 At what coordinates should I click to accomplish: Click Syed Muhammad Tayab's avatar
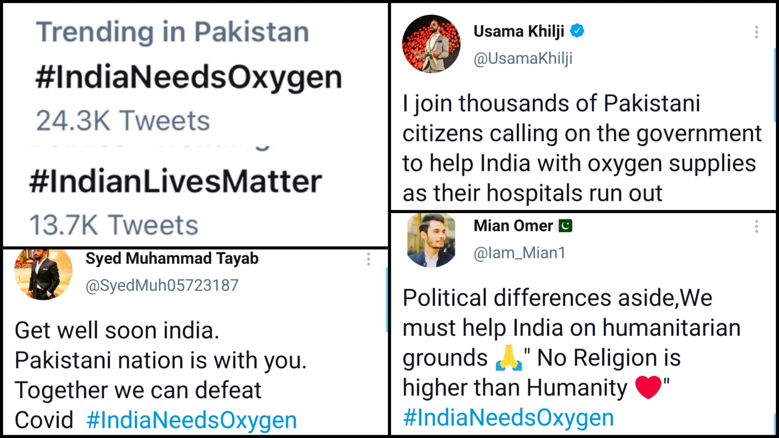click(43, 274)
